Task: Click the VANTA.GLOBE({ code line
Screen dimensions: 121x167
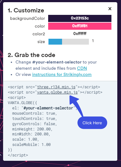Action: pos(23,103)
